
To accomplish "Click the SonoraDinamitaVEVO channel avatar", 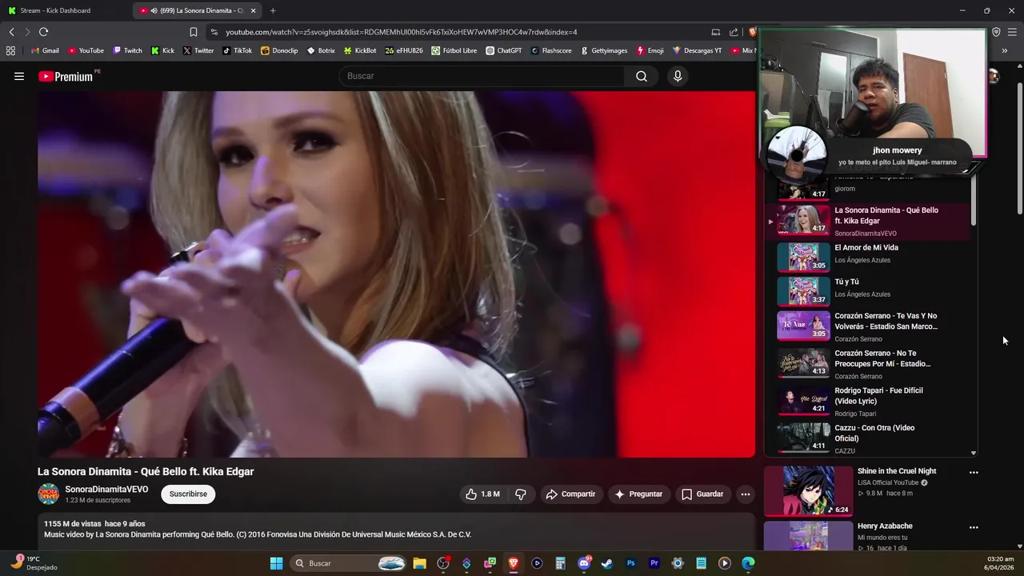I will [x=49, y=494].
